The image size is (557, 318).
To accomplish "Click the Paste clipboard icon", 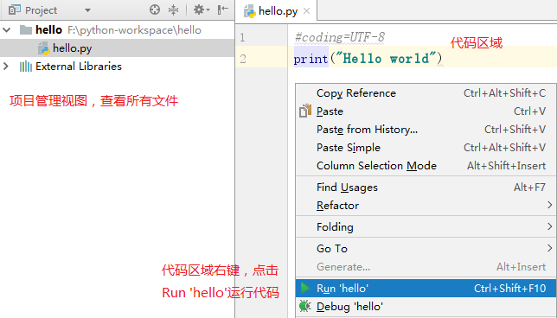I will tap(305, 111).
